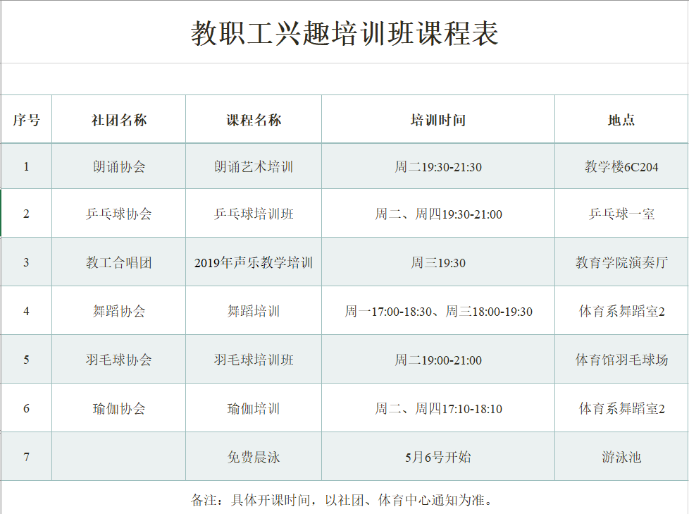This screenshot has height=514, width=689.
Task: Click the 舞蹈协会 cell in row 4
Action: pos(118,310)
